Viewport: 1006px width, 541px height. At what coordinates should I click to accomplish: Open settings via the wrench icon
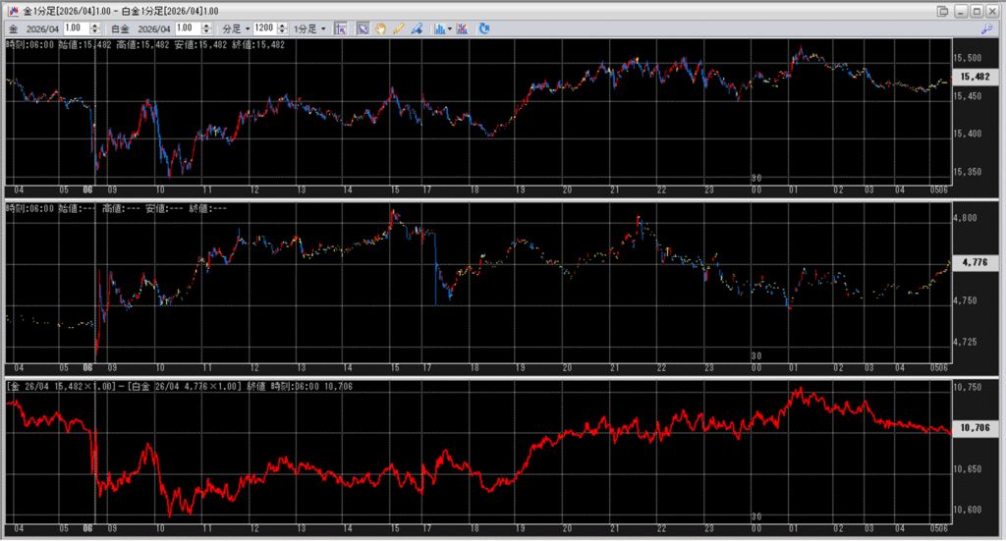pos(987,28)
